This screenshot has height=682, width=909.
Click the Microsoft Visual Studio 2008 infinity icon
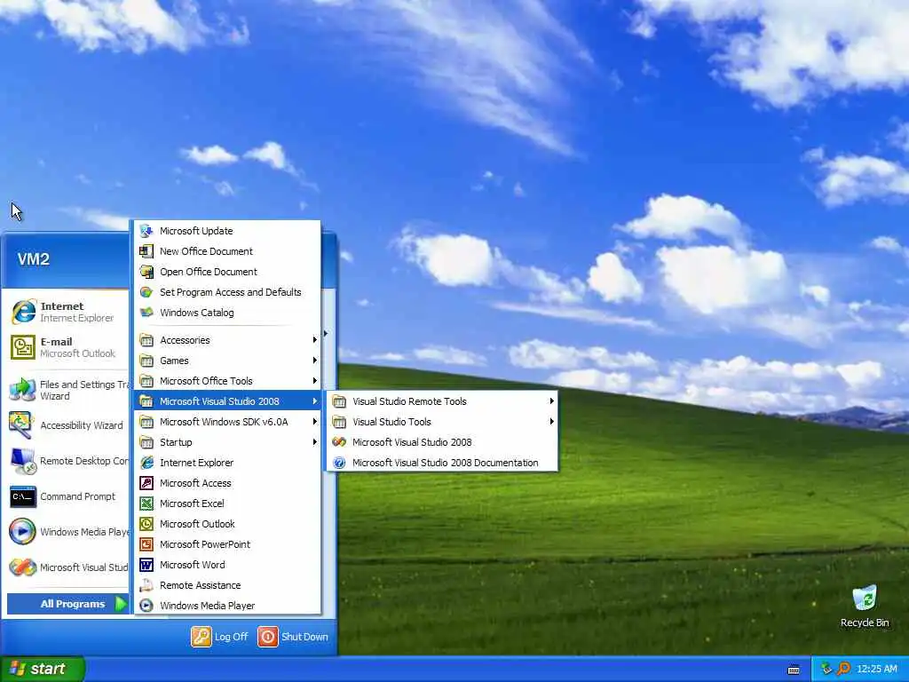pos(339,442)
